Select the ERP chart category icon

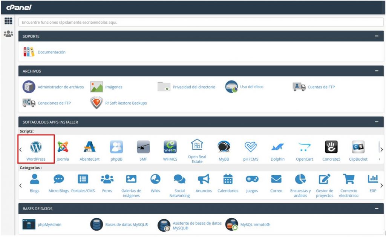373,179
